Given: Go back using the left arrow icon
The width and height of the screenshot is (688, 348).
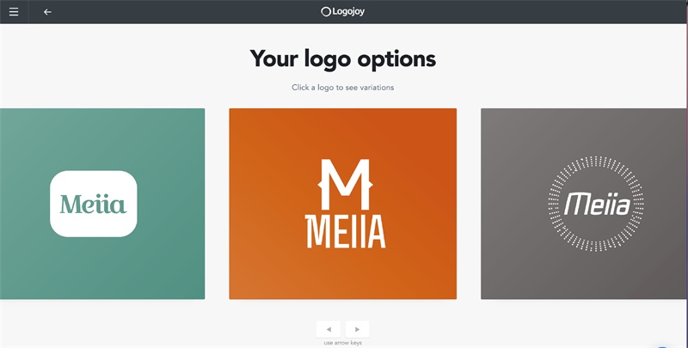Looking at the screenshot, I should click(47, 12).
